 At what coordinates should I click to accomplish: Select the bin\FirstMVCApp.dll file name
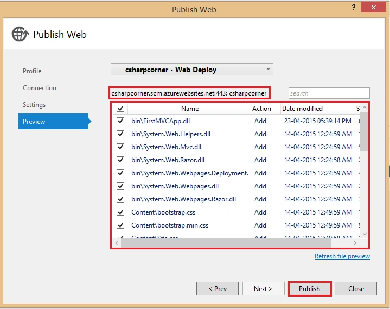[161, 121]
